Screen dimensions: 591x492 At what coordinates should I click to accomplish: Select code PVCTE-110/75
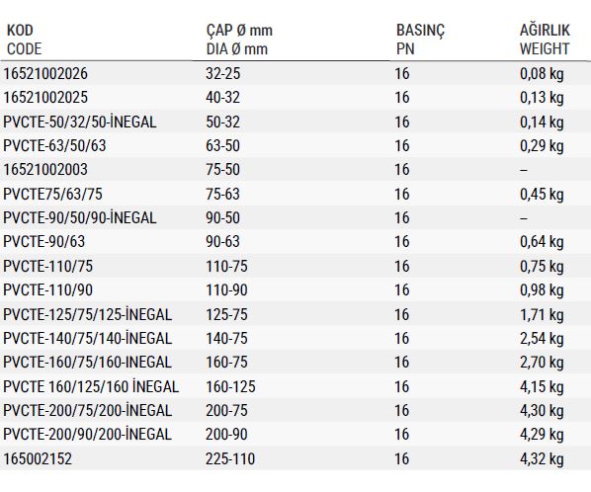(x=47, y=267)
